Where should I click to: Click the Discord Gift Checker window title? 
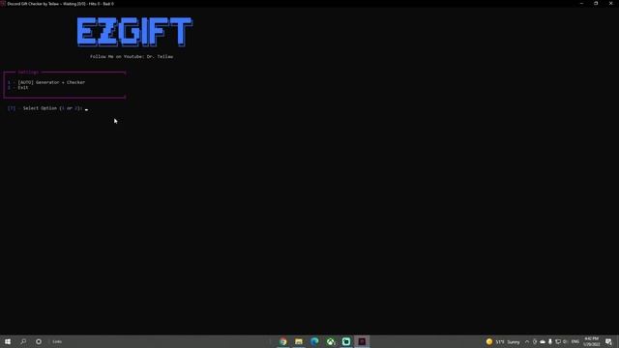[60, 4]
